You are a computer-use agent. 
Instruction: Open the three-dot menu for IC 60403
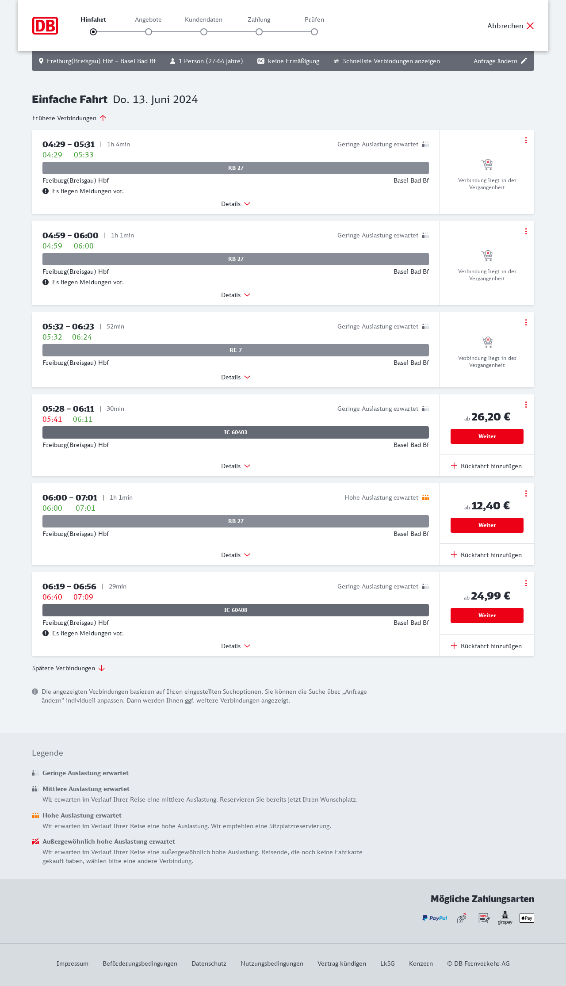(x=526, y=405)
